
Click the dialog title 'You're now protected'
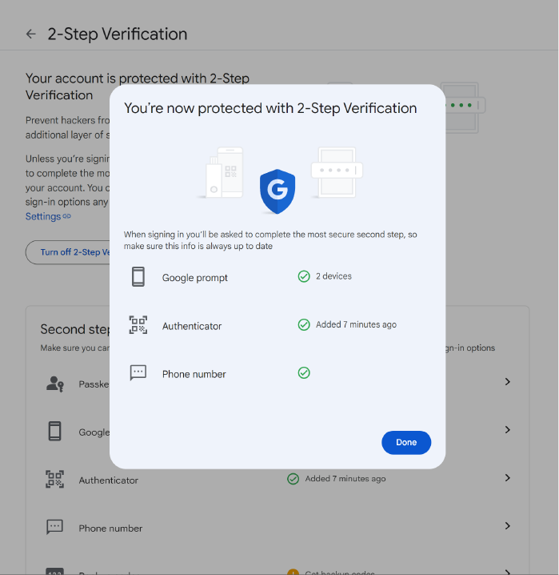(270, 108)
